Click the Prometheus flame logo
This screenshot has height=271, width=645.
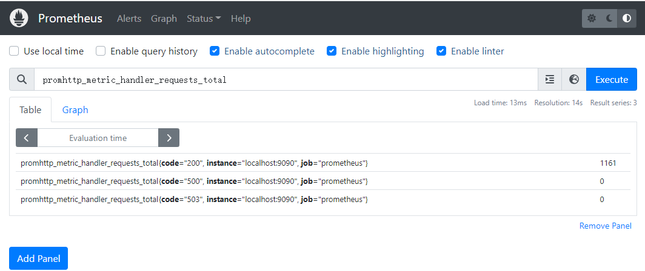(x=19, y=19)
